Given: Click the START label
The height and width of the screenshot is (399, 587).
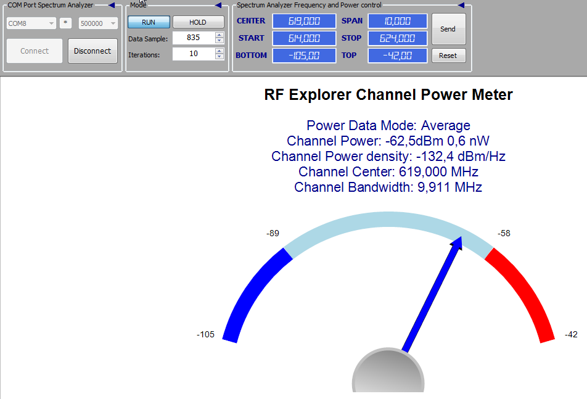Looking at the screenshot, I should tap(251, 38).
